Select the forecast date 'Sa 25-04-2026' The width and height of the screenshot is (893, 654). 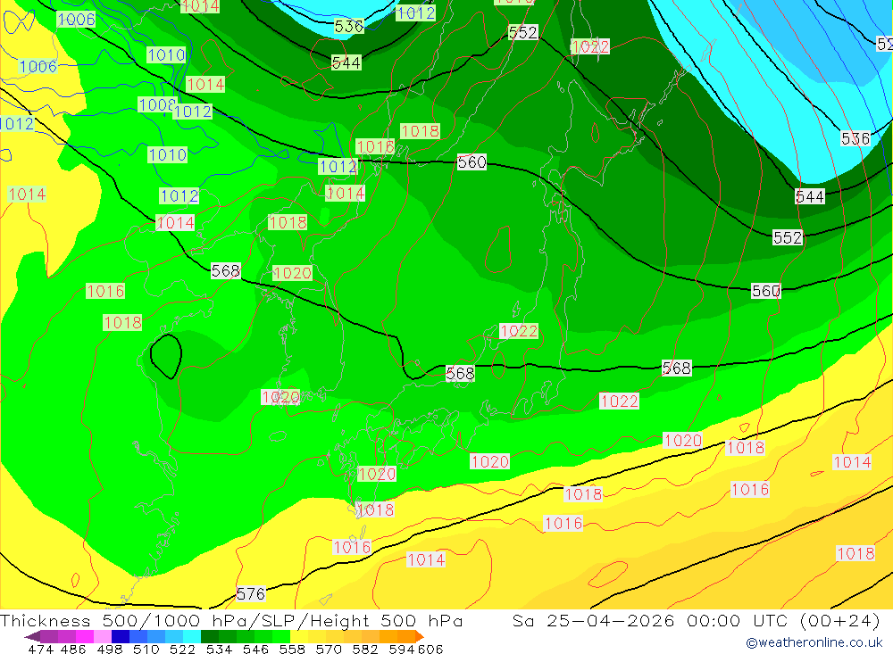click(594, 620)
